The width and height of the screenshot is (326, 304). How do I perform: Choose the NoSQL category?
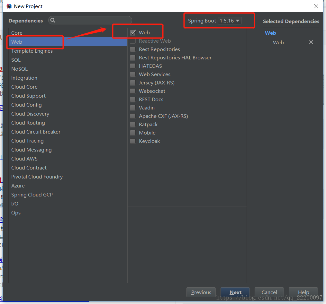pos(68,69)
